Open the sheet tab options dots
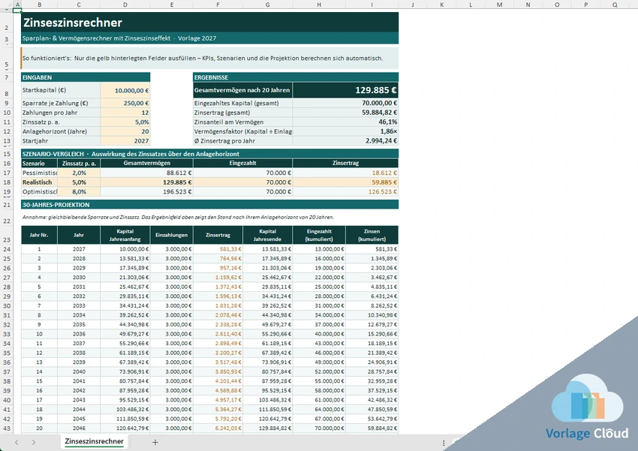The height and width of the screenshot is (451, 638). 444,443
